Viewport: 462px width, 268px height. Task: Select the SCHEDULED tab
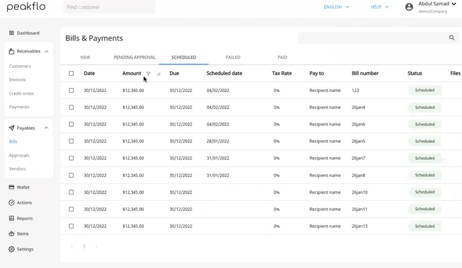coord(183,57)
